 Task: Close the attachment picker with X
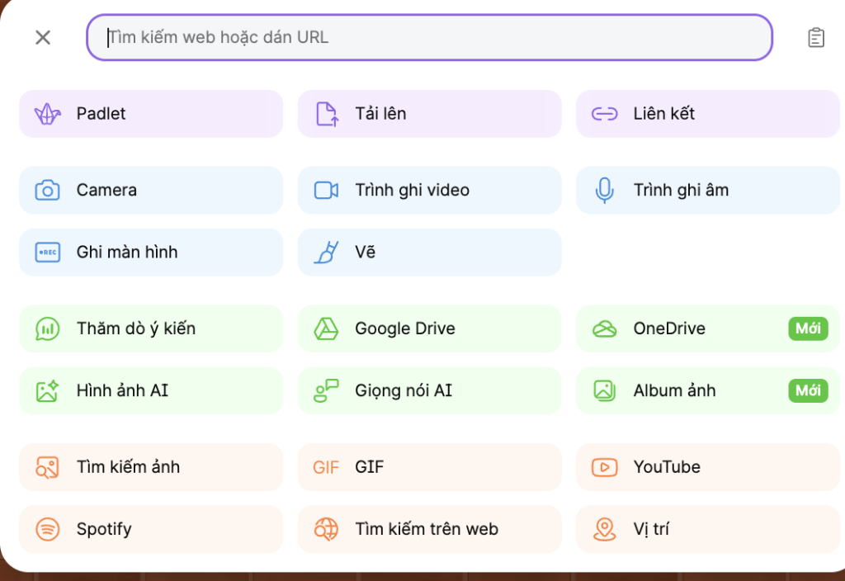(43, 38)
